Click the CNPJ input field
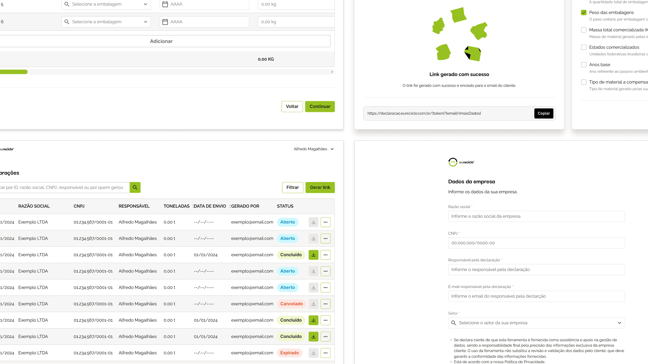Screen dimensions: 648x364 point(536,243)
